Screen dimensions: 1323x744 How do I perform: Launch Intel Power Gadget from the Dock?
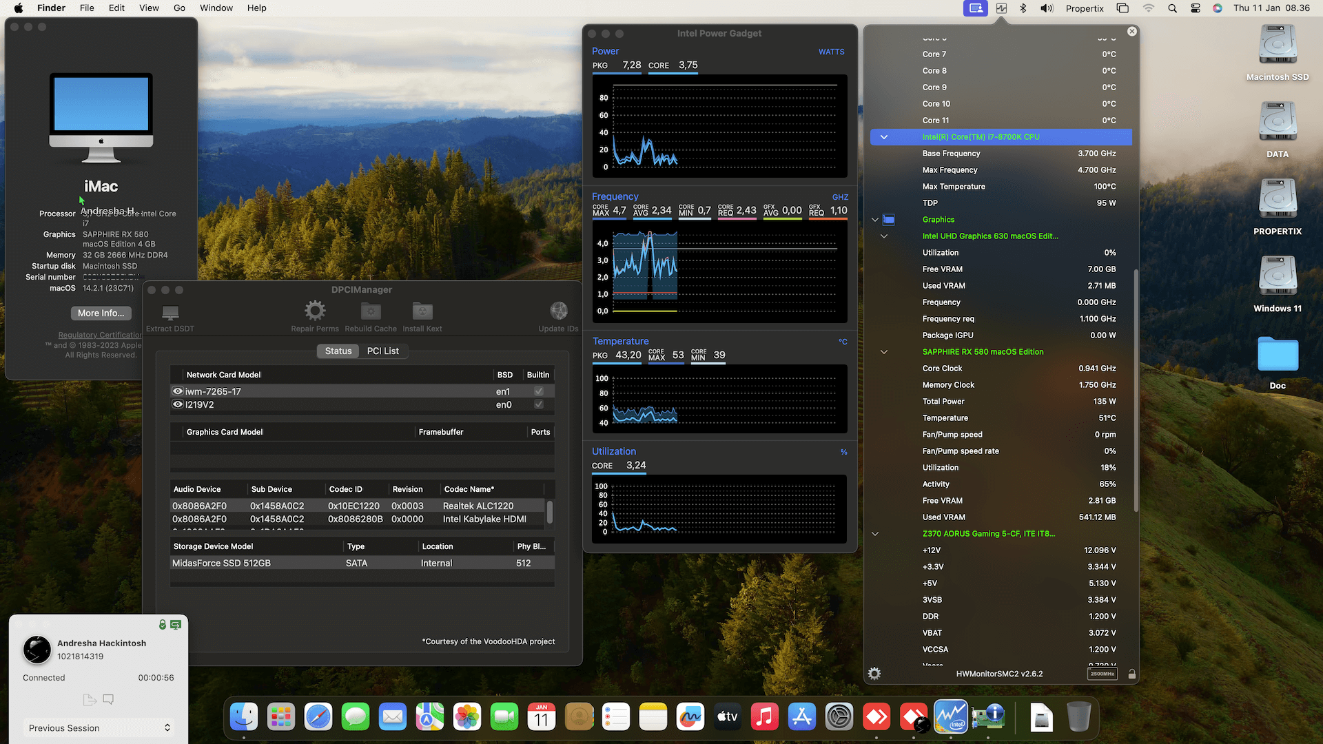tap(951, 716)
